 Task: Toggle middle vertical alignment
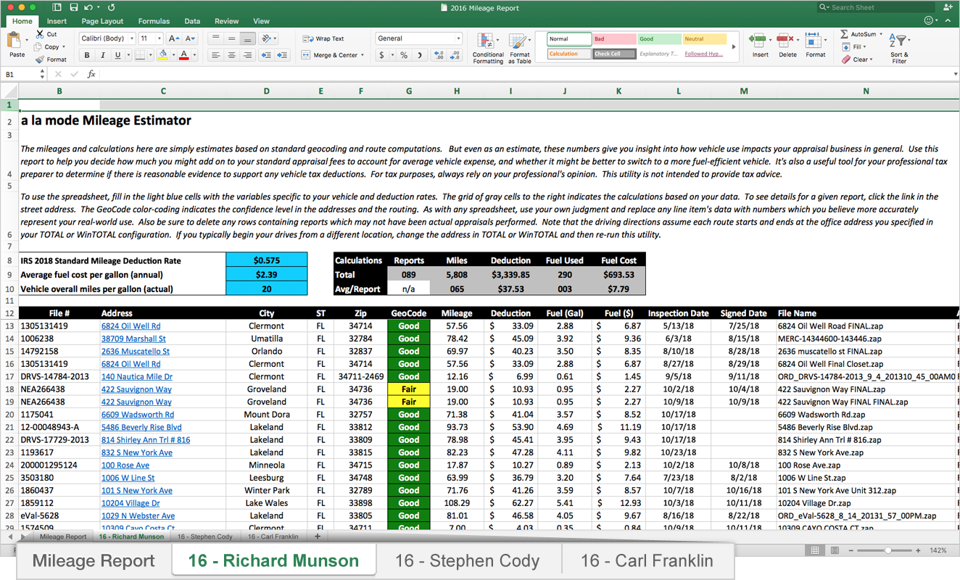coord(231,38)
